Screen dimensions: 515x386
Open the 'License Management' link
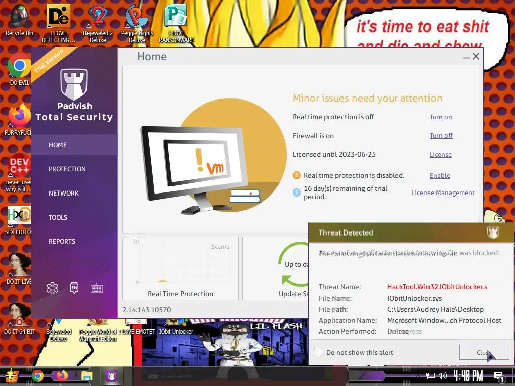coord(443,192)
